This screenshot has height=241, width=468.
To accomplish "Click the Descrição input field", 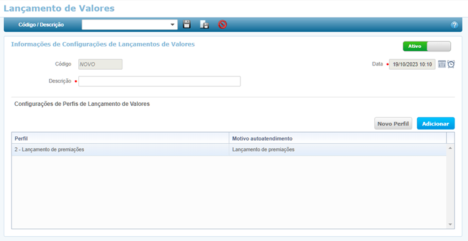I will pos(160,81).
